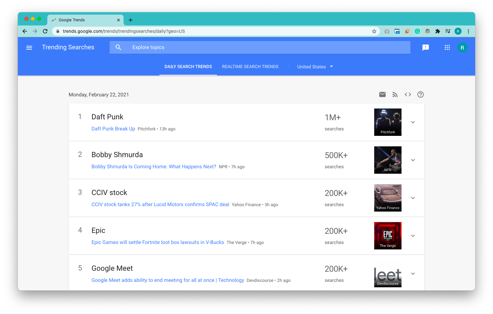Open the Chrome three-dot menu
Image resolution: width=493 pixels, height=314 pixels.
pyautogui.click(x=468, y=31)
